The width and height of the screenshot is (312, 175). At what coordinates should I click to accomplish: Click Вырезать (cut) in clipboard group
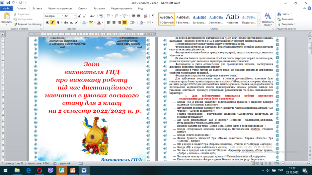point(22,14)
